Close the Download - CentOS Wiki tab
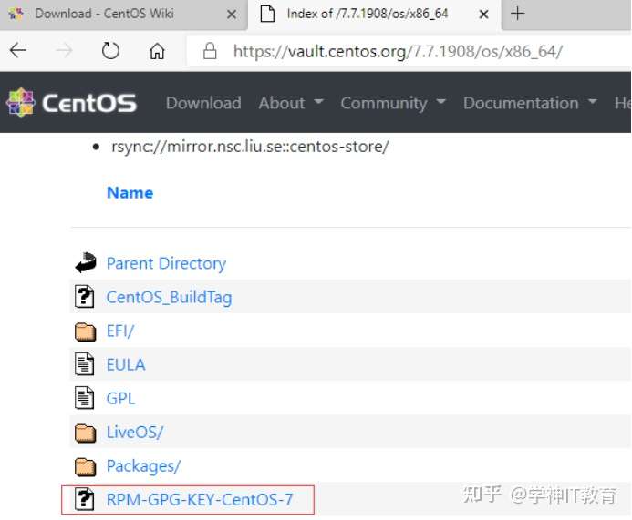Viewport: 632px width, 520px height. 232,15
